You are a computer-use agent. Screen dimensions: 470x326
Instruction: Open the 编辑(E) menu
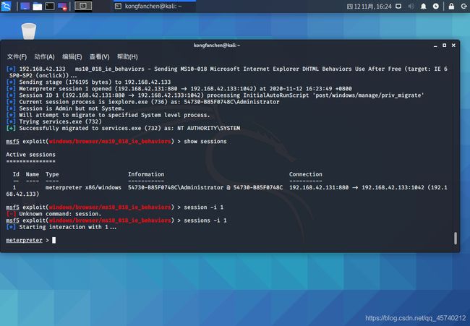(x=72, y=56)
